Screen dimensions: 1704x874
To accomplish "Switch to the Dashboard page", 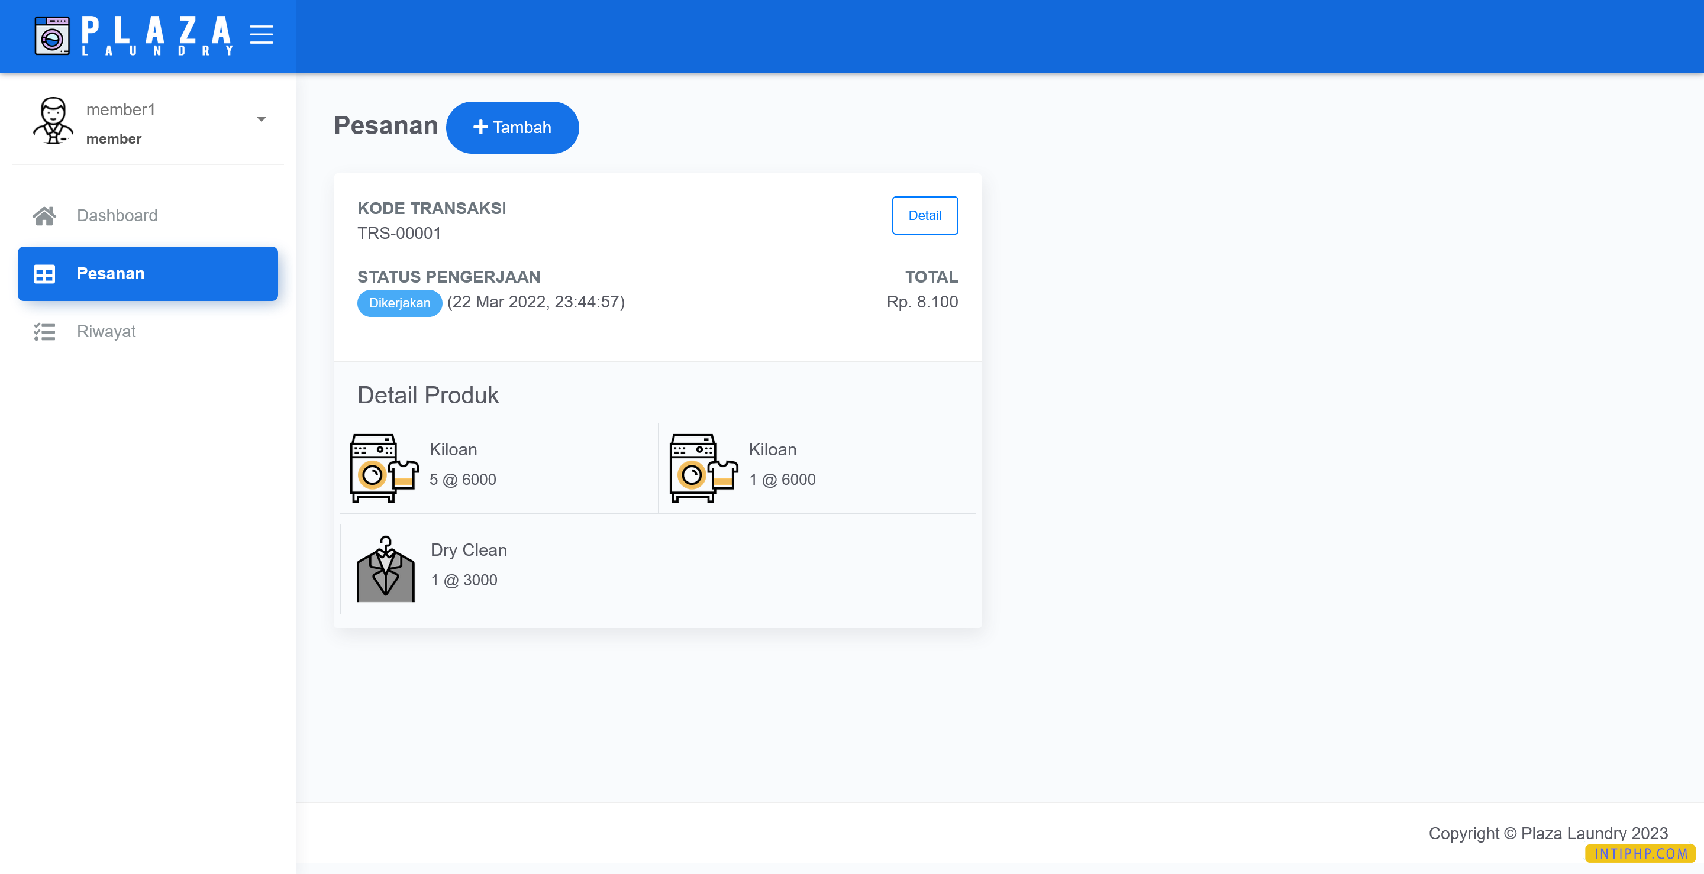I will 117,215.
